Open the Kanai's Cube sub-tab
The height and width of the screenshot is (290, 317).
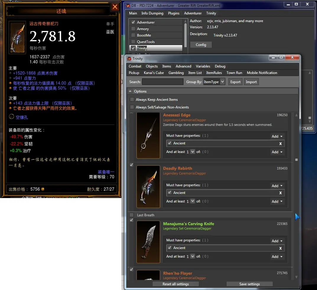point(154,72)
